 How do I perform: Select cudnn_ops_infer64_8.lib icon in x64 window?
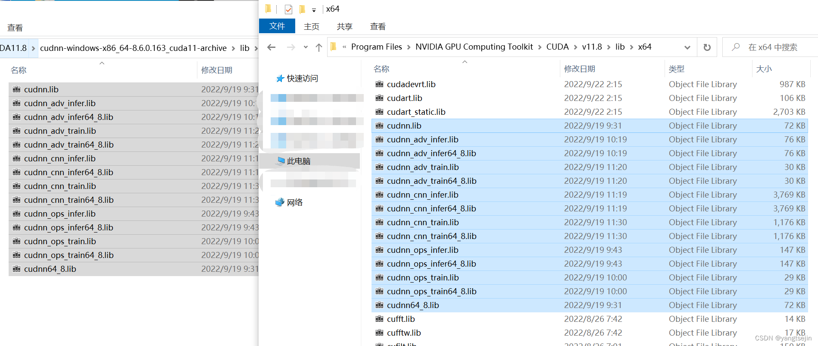pyautogui.click(x=379, y=264)
